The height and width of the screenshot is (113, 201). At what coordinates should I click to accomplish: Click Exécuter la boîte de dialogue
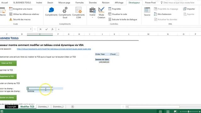tap(123, 19)
